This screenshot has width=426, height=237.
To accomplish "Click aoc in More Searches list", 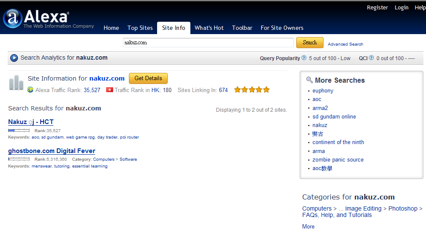I will [317, 99].
